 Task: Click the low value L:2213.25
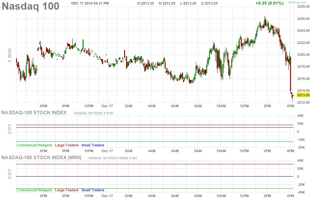[x=188, y=3]
